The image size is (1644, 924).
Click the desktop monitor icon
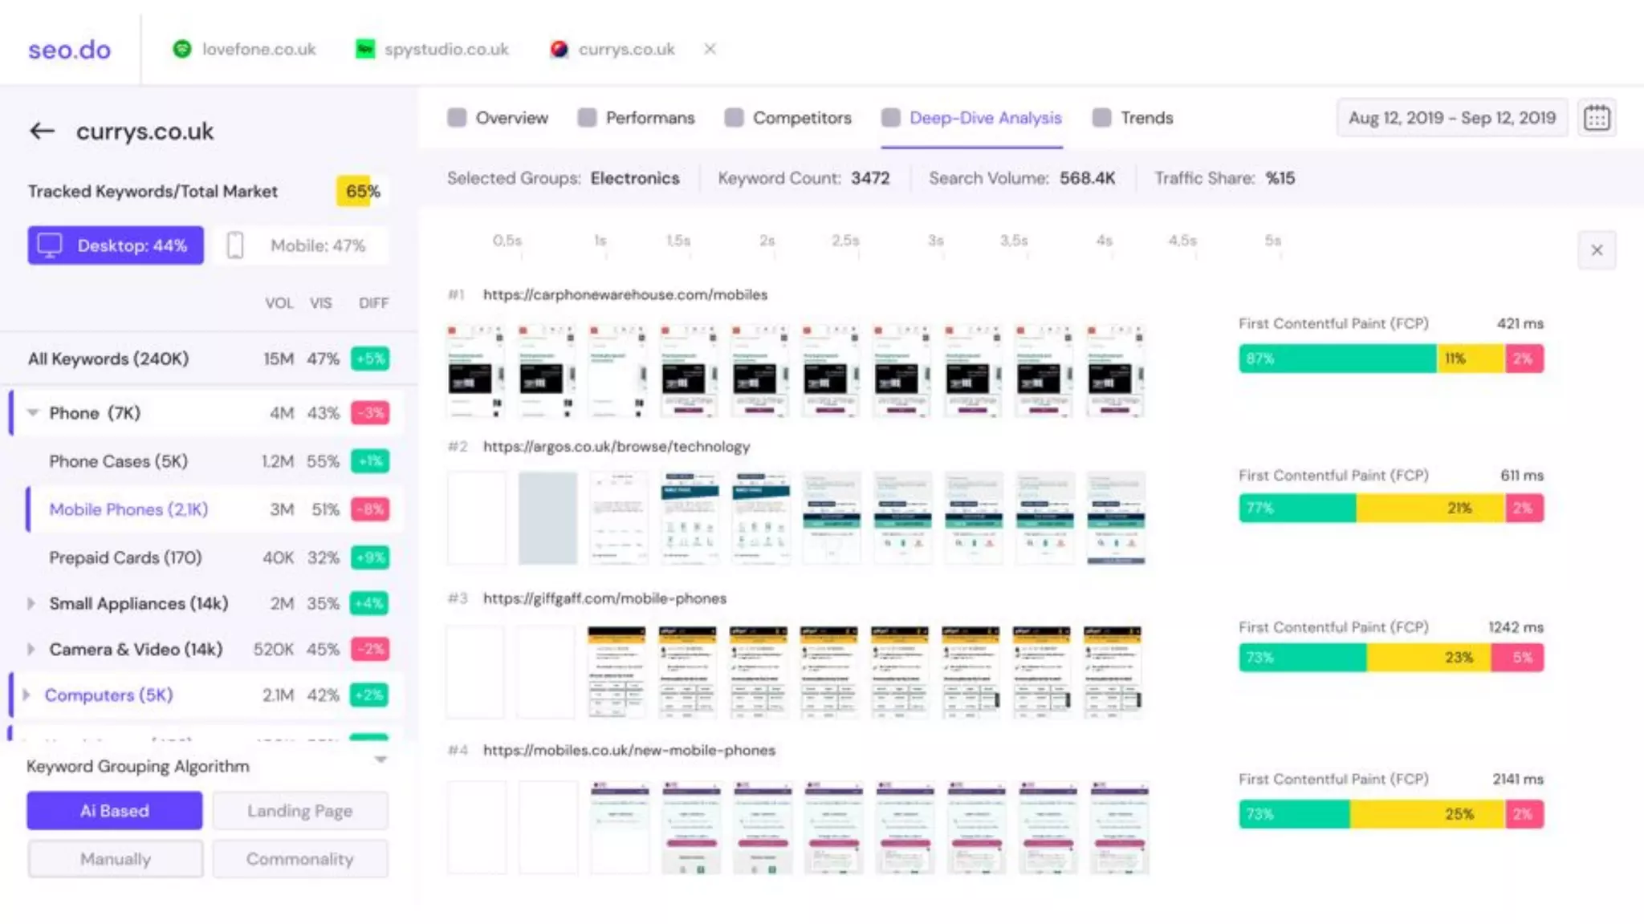[50, 245]
